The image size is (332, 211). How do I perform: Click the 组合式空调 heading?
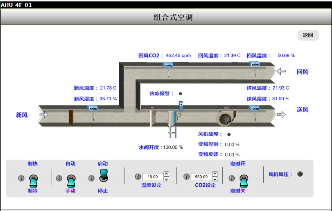pos(173,17)
